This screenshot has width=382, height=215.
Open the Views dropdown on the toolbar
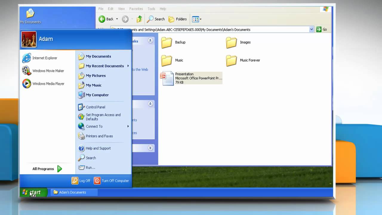pyautogui.click(x=196, y=19)
